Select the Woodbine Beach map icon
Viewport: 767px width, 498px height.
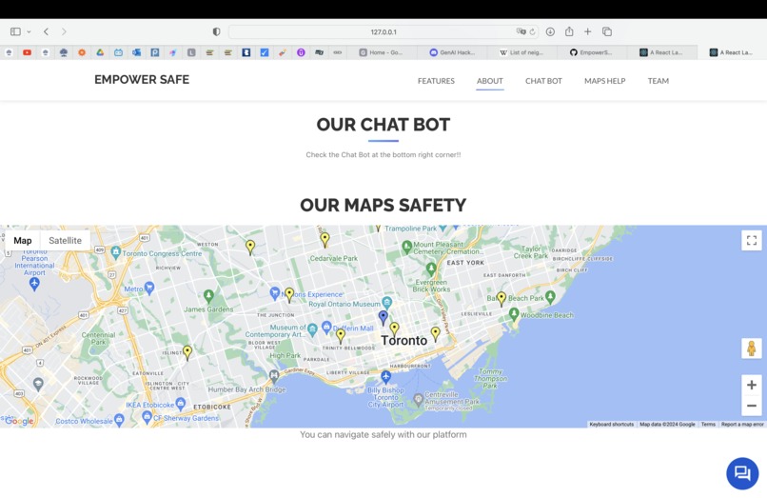click(514, 313)
